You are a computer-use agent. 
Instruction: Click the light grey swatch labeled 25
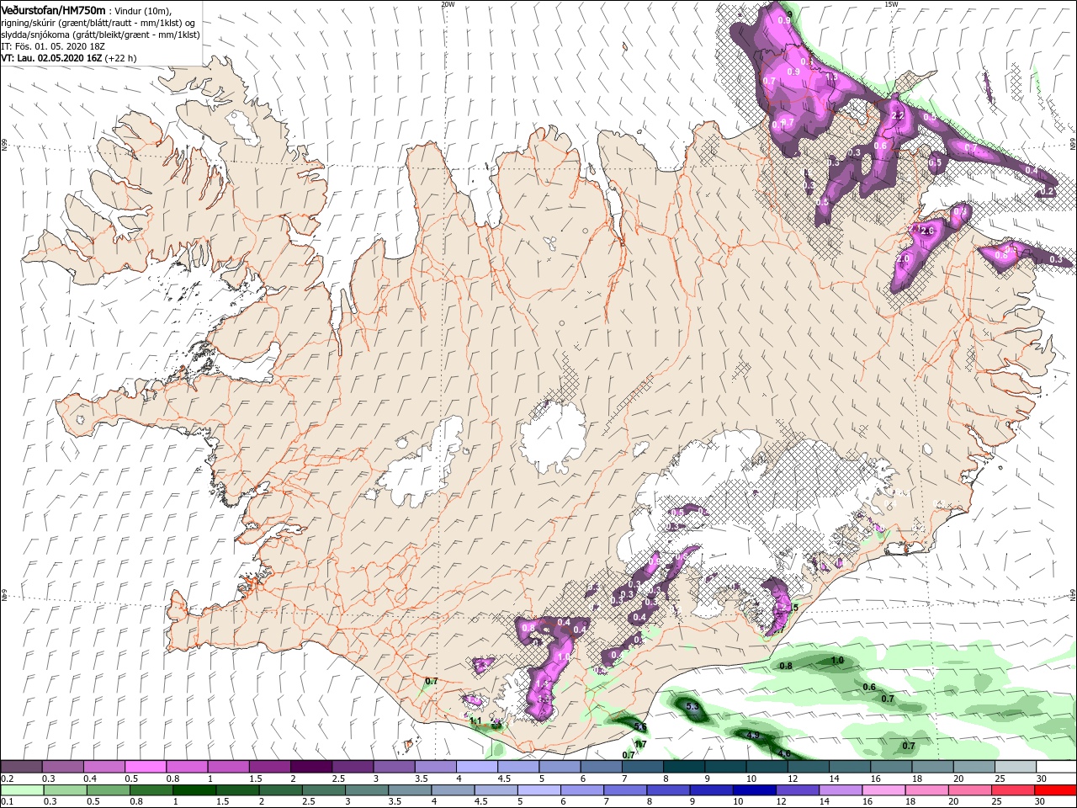point(1014,767)
